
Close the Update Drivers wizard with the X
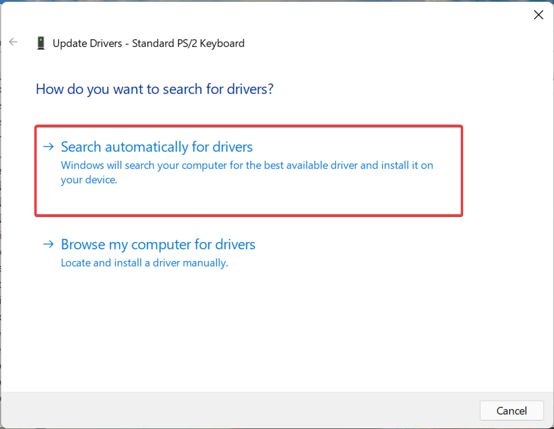(538, 14)
